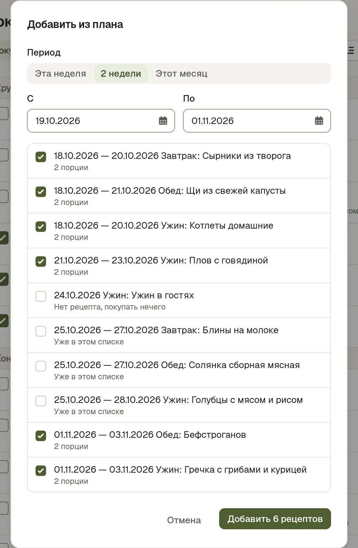358x548 pixels.
Task: Click row text 'Обед: Бефстроганов'
Action: coord(201,435)
